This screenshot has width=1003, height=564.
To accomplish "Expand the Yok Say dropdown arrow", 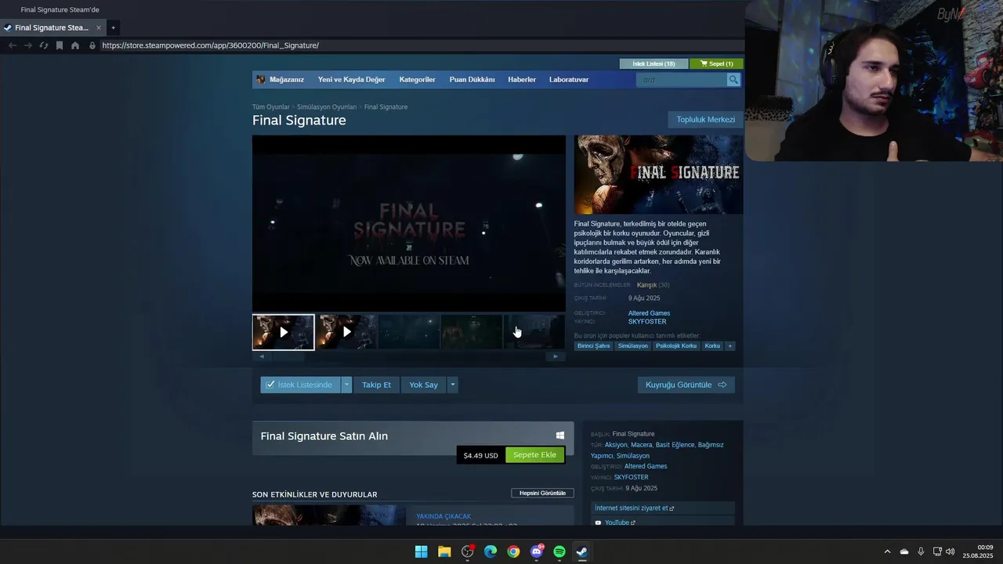I will coord(452,385).
